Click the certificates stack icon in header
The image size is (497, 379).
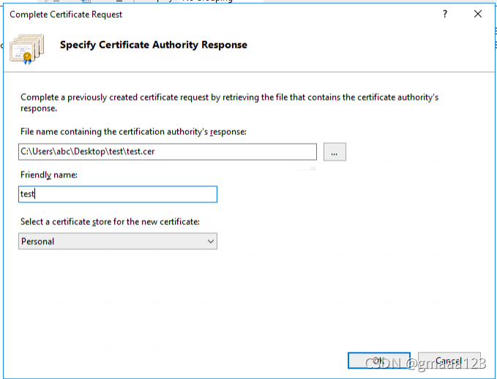coord(26,49)
